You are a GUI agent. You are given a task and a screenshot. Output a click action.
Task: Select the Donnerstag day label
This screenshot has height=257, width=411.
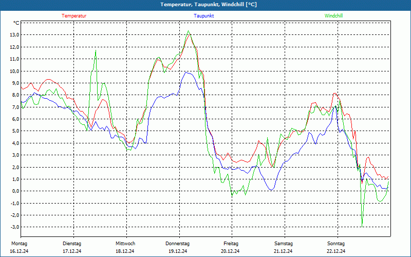pos(178,244)
